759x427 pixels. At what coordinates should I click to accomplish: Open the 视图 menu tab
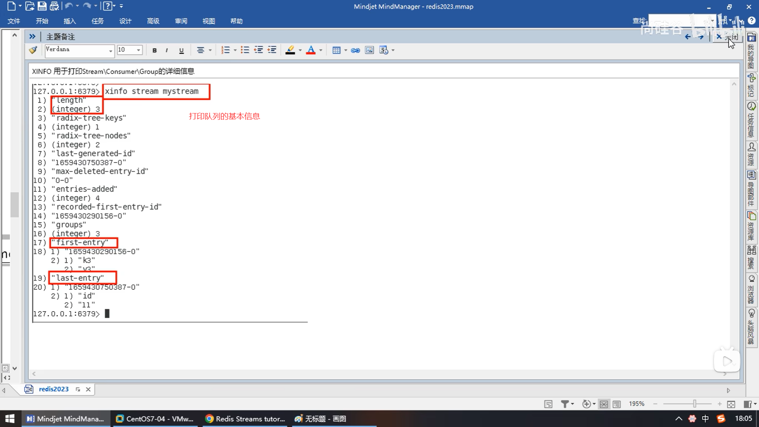pos(208,21)
